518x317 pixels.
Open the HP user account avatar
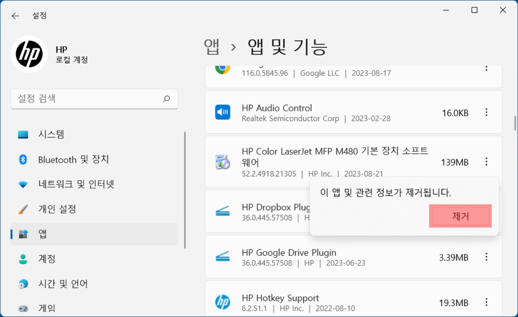(x=30, y=54)
